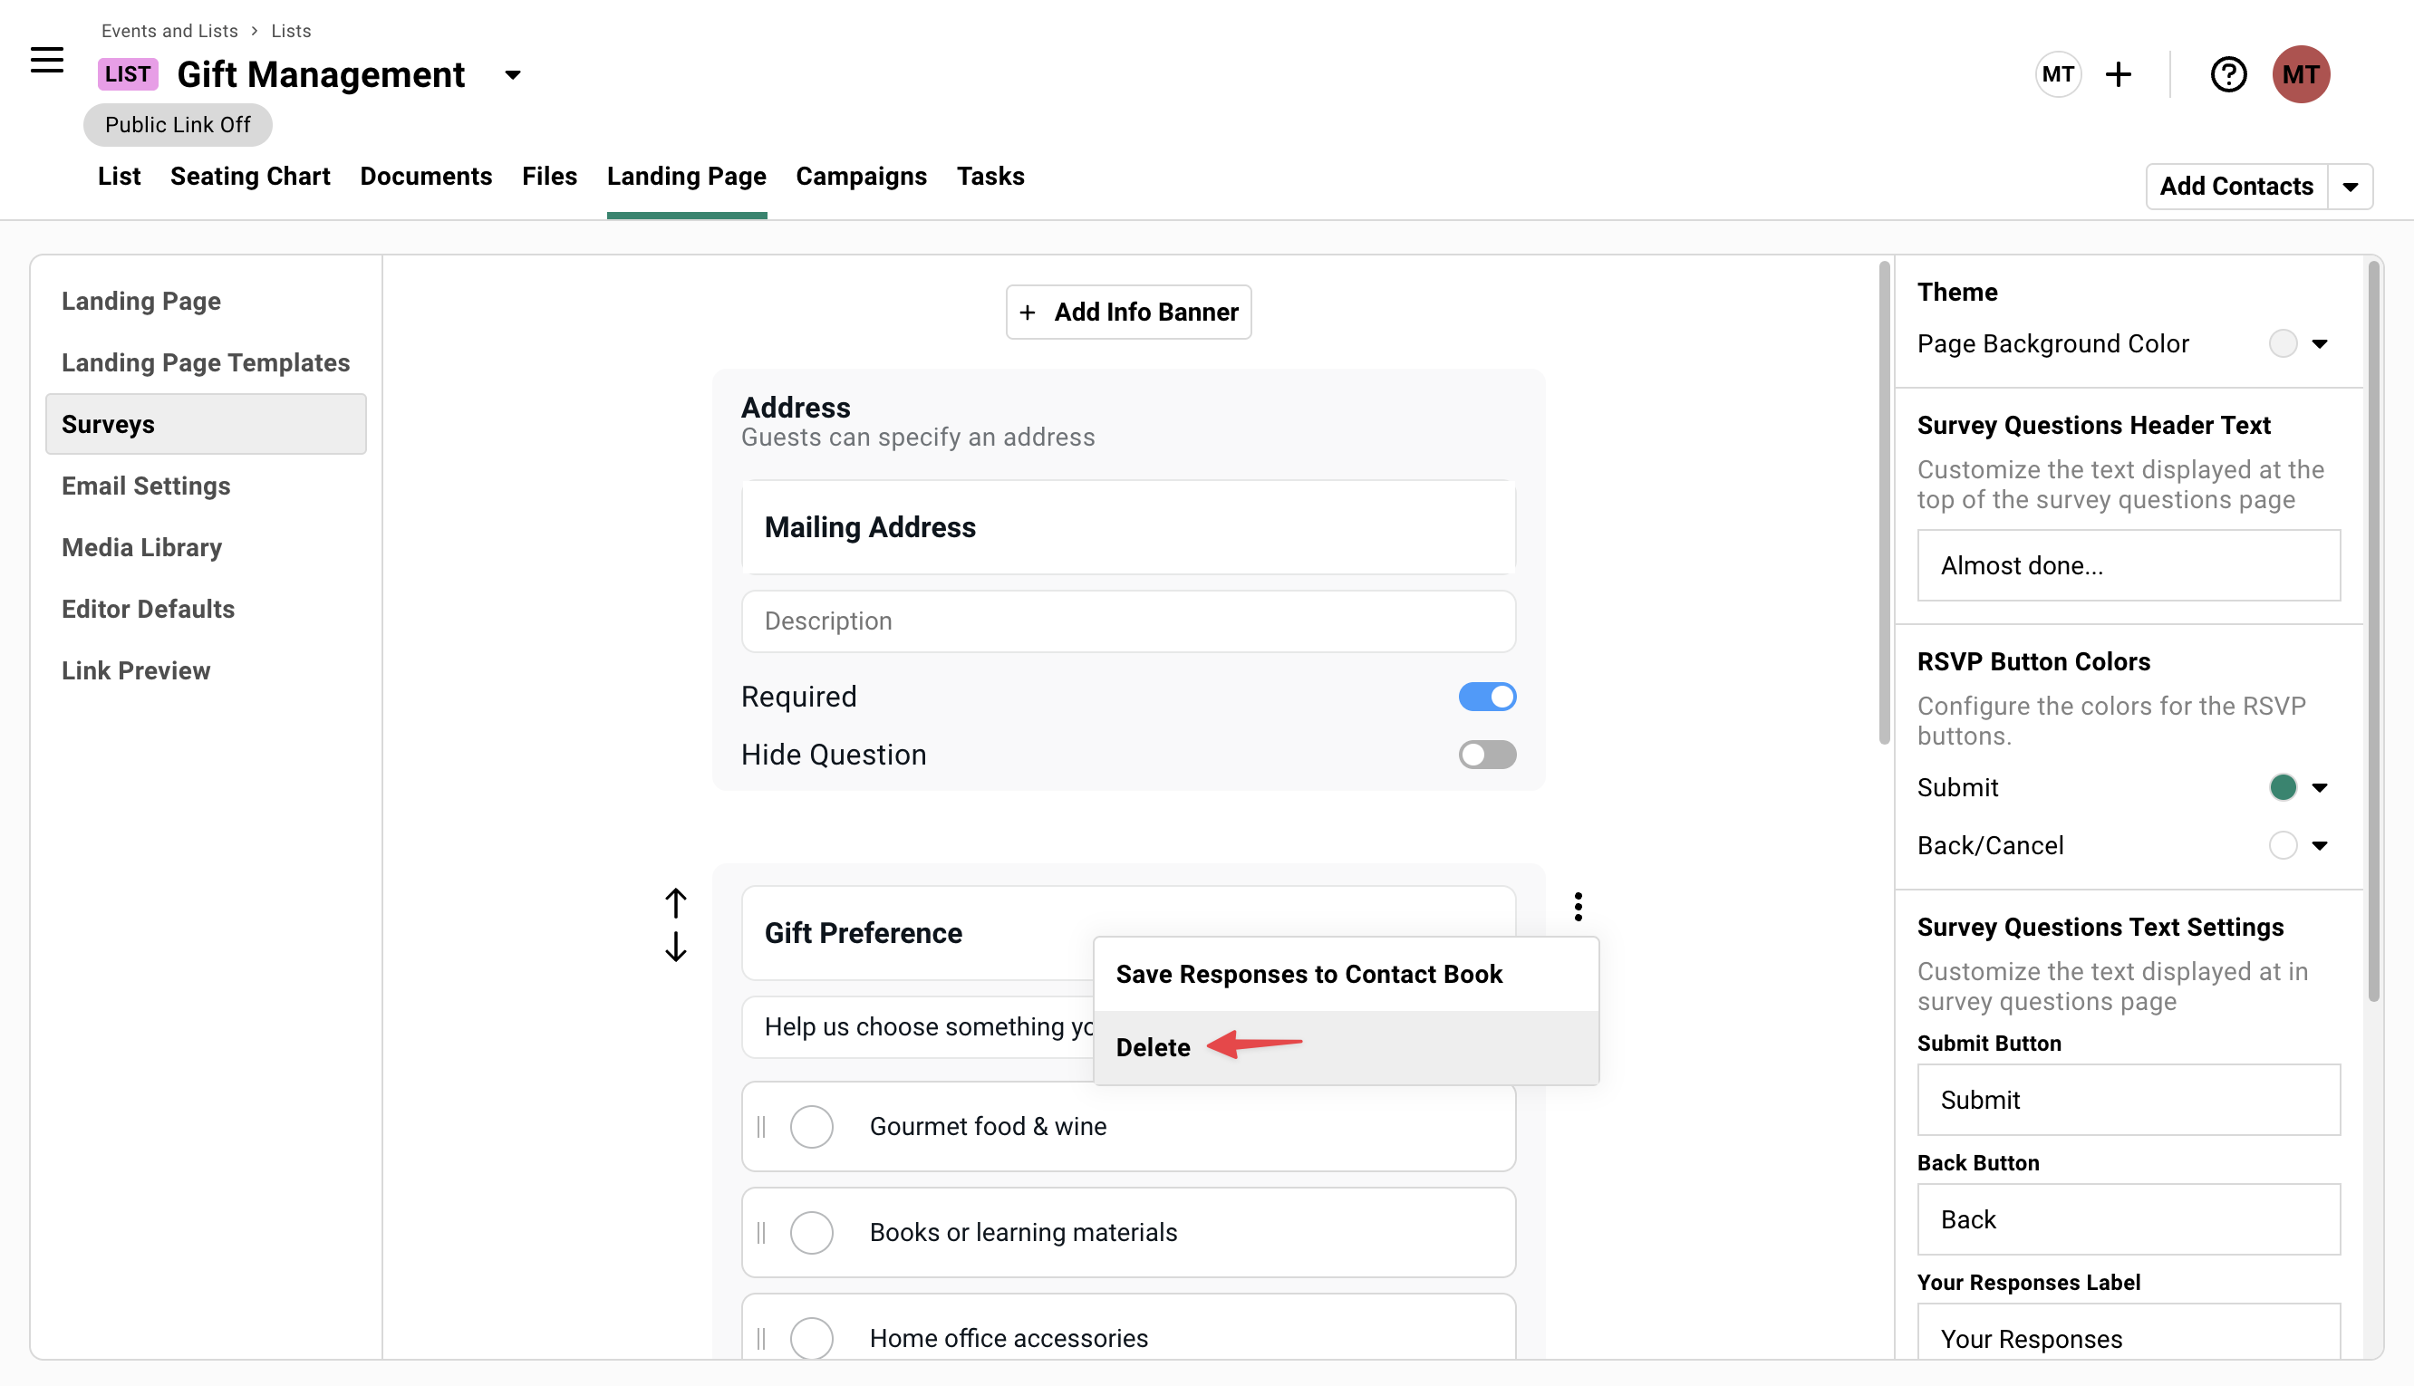Click the Add Info Banner button
Viewport: 2414px width, 1386px height.
pyautogui.click(x=1128, y=312)
